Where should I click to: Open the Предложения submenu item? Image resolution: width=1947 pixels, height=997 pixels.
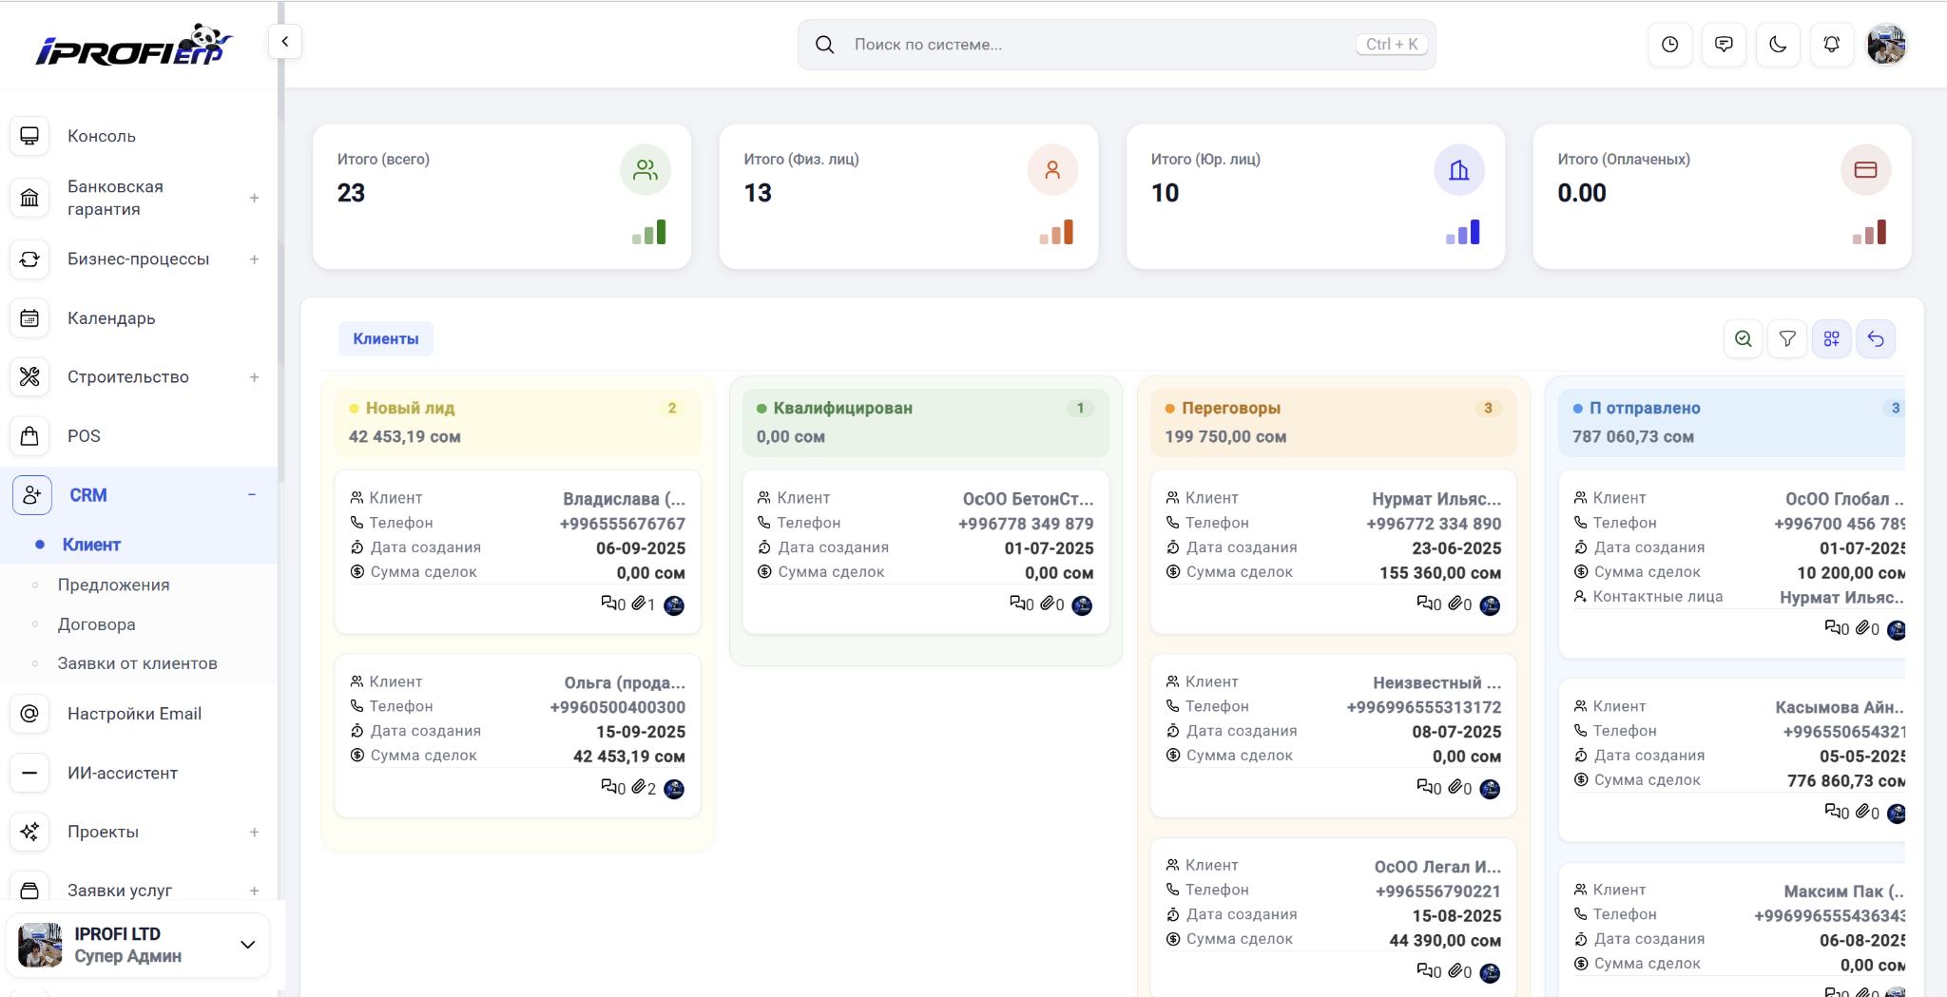click(x=113, y=585)
